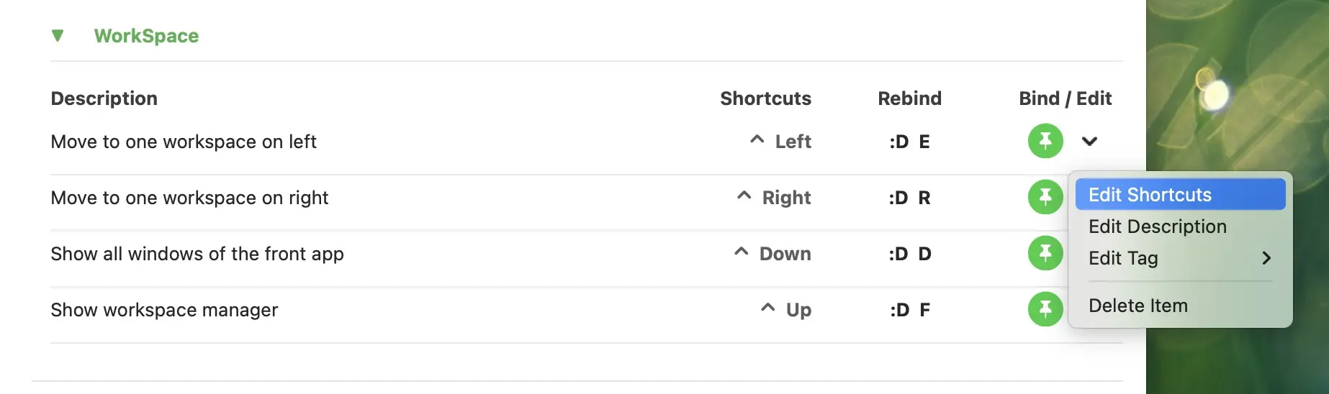Image resolution: width=1329 pixels, height=394 pixels.
Task: Choose Edit Description from context menu
Action: 1157,226
